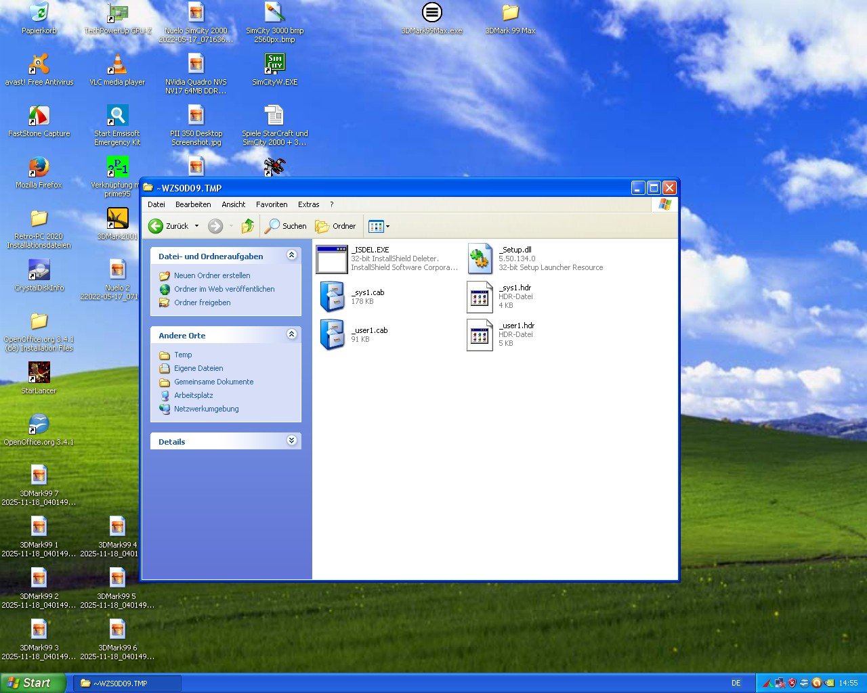The height and width of the screenshot is (693, 867).
Task: Click Ordner im Web veröffentlichen link
Action: pyautogui.click(x=224, y=289)
